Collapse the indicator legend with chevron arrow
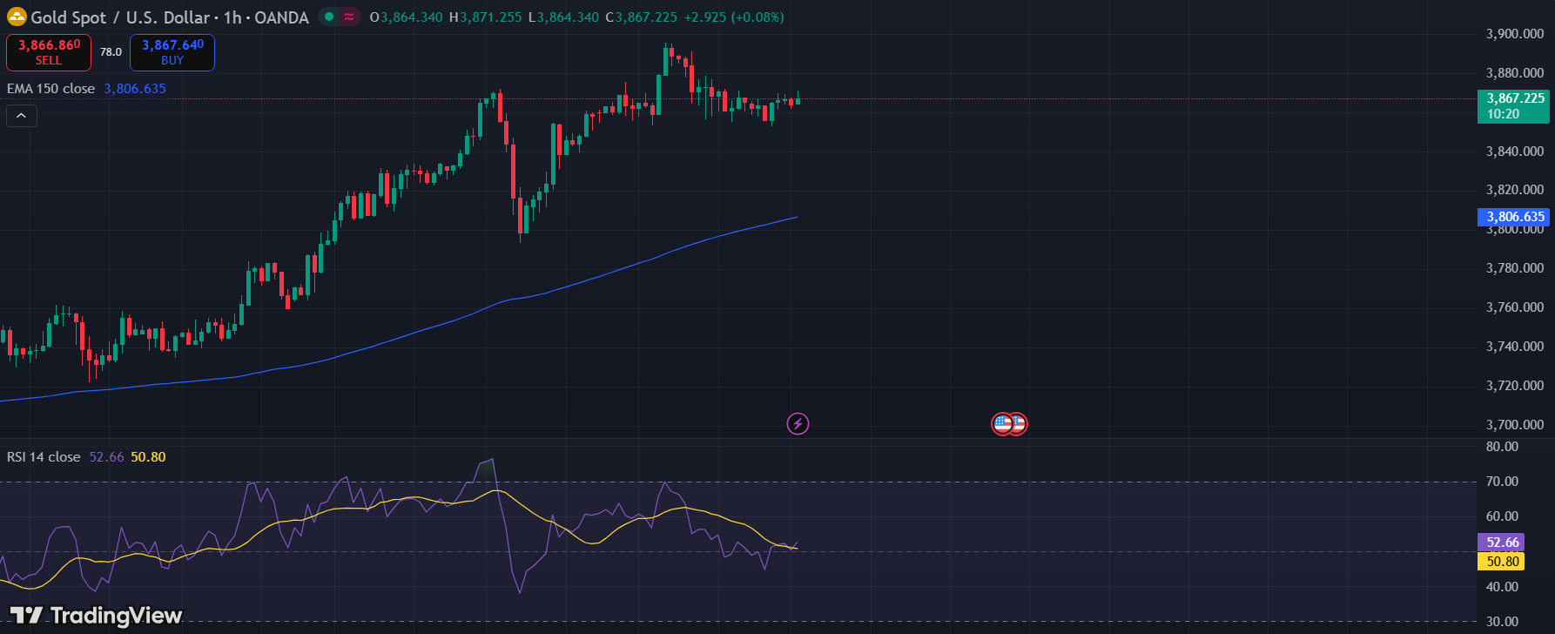The image size is (1555, 634). point(22,116)
